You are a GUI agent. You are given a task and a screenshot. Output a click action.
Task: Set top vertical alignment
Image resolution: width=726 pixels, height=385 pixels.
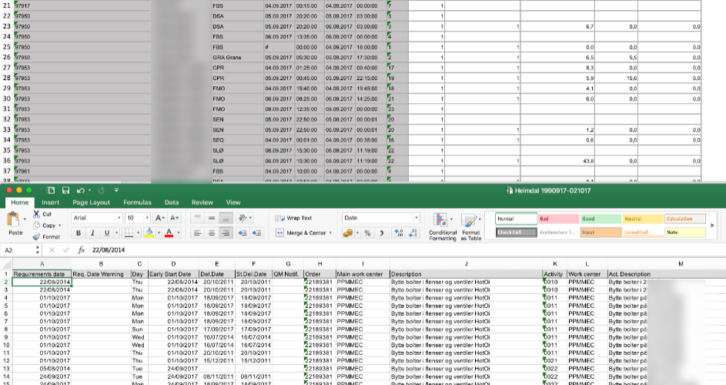197,218
